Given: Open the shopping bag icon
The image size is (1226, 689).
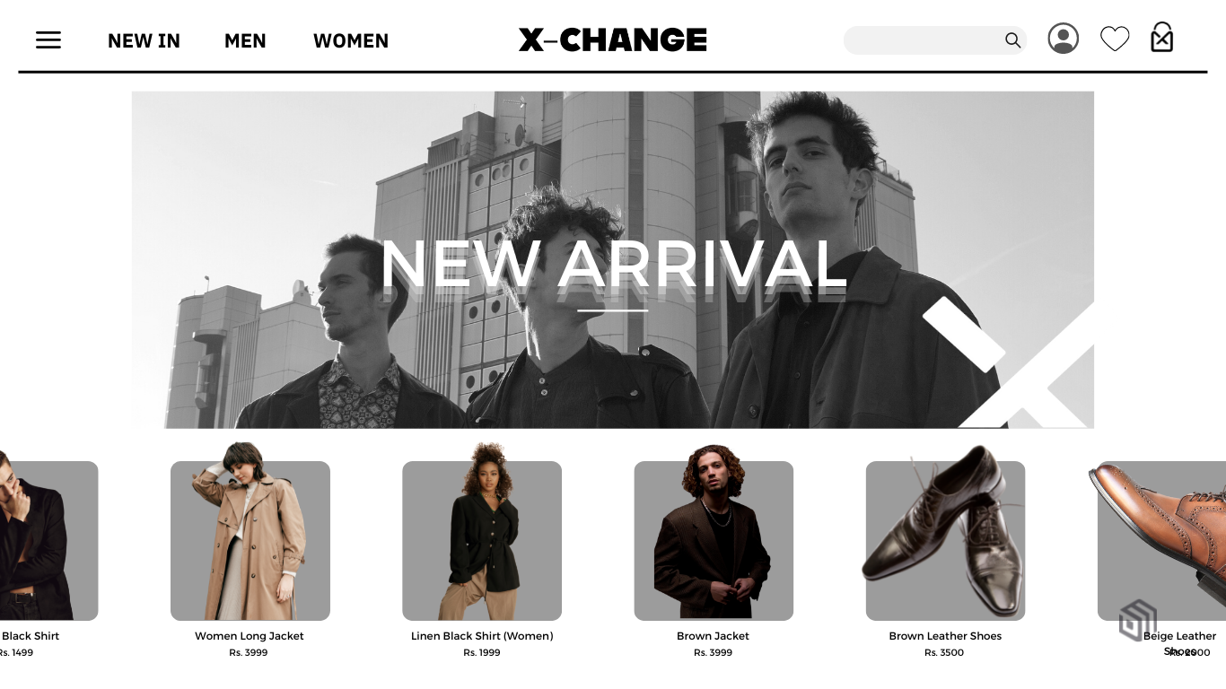Looking at the screenshot, I should point(1162,38).
